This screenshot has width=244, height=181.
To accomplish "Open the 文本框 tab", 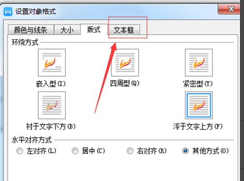I will click(124, 30).
